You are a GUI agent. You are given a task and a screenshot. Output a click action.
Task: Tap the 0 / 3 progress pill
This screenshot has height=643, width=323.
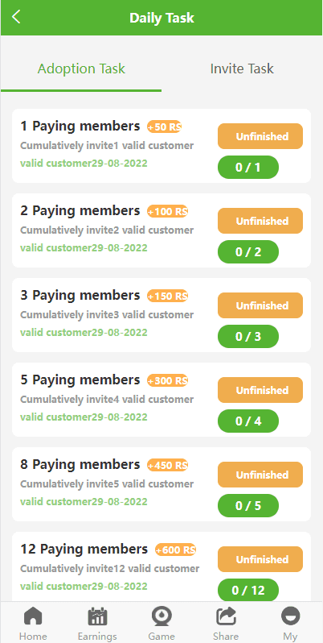[248, 337]
